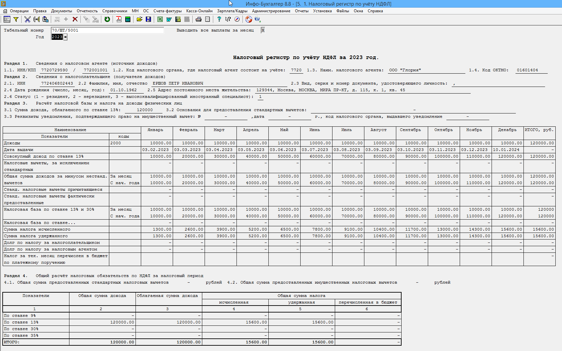The image size is (562, 351).
Task: Open the Документы menu
Action: pos(61,11)
